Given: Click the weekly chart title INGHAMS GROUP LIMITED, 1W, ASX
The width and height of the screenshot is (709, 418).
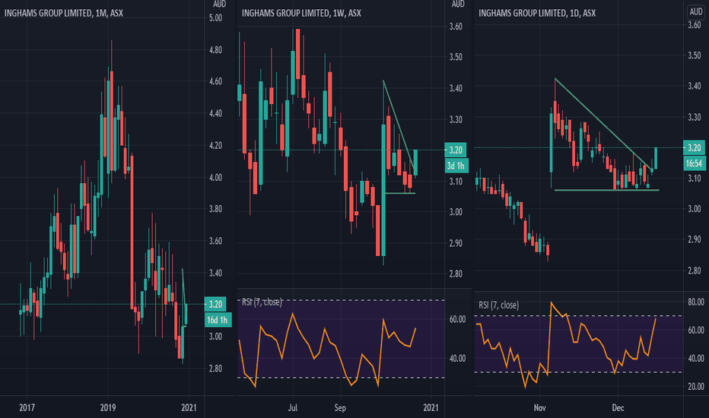Looking at the screenshot, I should [301, 13].
